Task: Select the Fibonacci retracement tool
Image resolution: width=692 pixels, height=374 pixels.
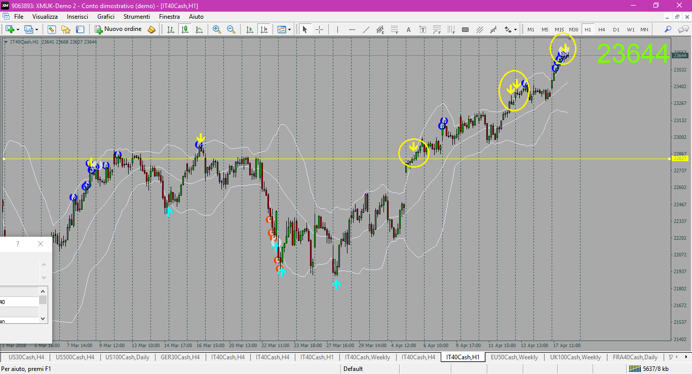Action: 394,29
